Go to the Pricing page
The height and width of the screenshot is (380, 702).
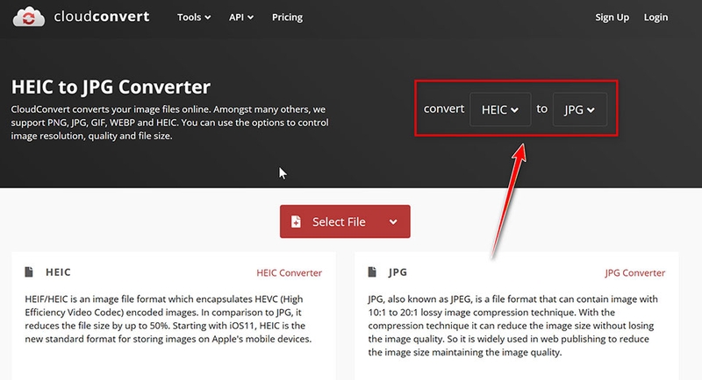point(287,18)
